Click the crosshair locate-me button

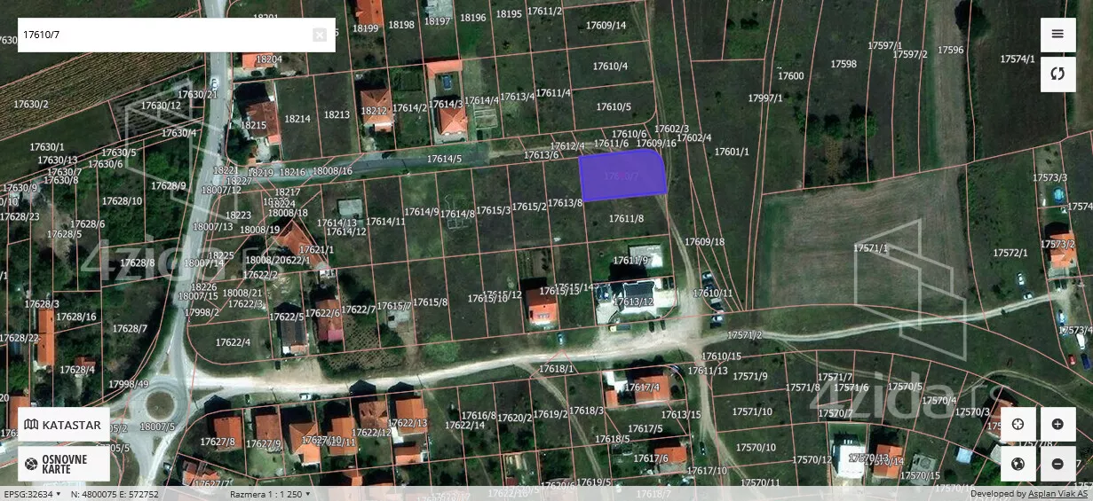[1018, 424]
